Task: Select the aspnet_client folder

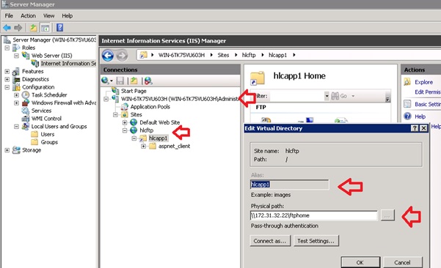Action: [174, 146]
